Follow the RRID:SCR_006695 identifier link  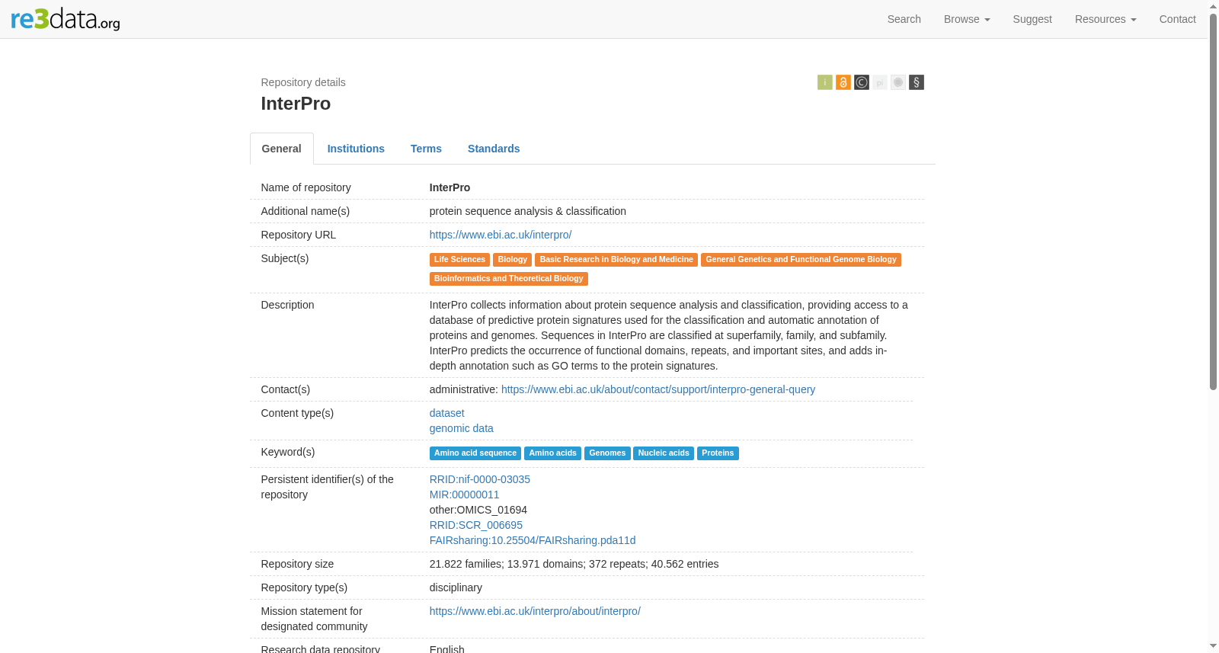(475, 525)
